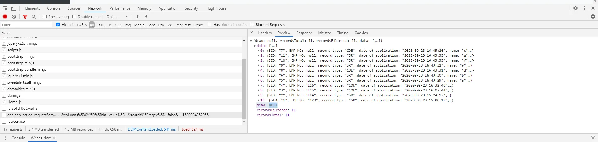
Task: Select the All filter button
Action: pos(92,25)
